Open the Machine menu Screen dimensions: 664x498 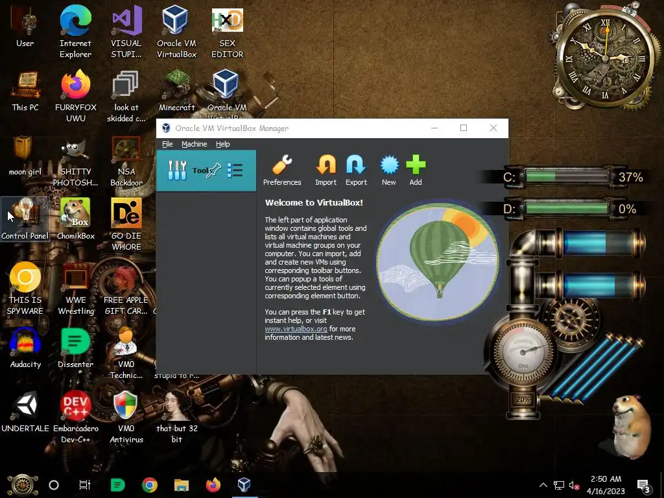(x=195, y=144)
